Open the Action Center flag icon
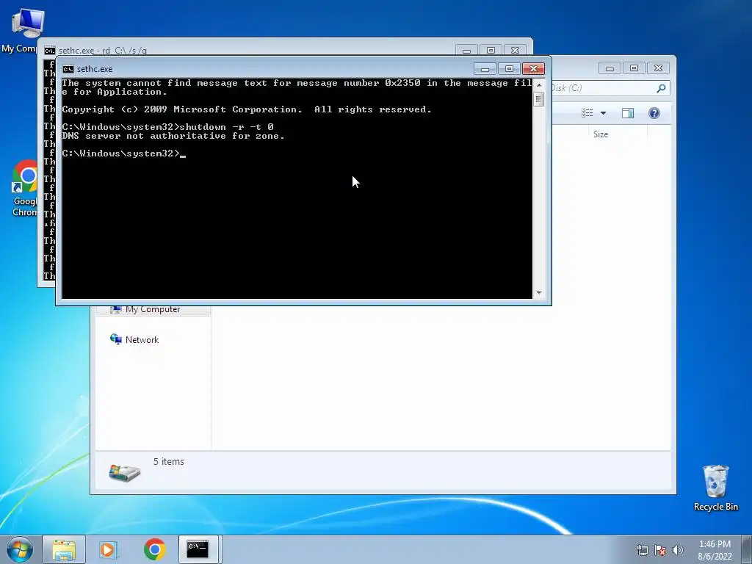This screenshot has height=564, width=752. point(660,550)
